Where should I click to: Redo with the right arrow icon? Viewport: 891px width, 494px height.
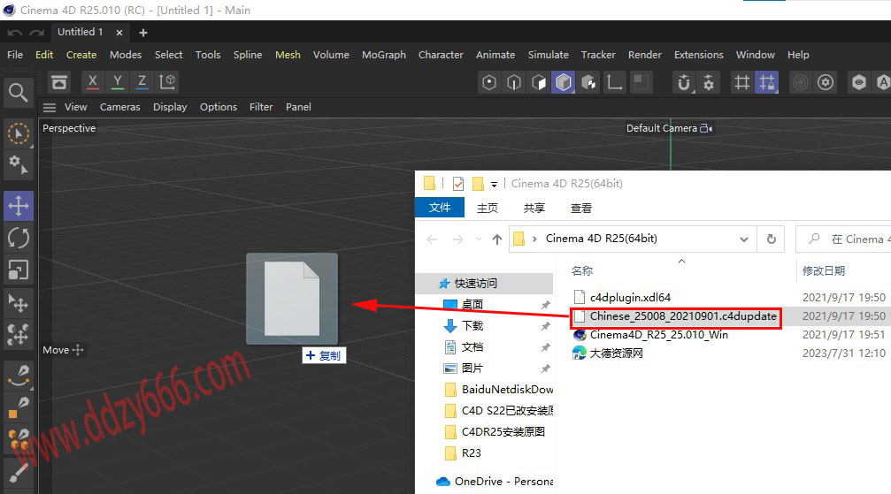pyautogui.click(x=37, y=33)
